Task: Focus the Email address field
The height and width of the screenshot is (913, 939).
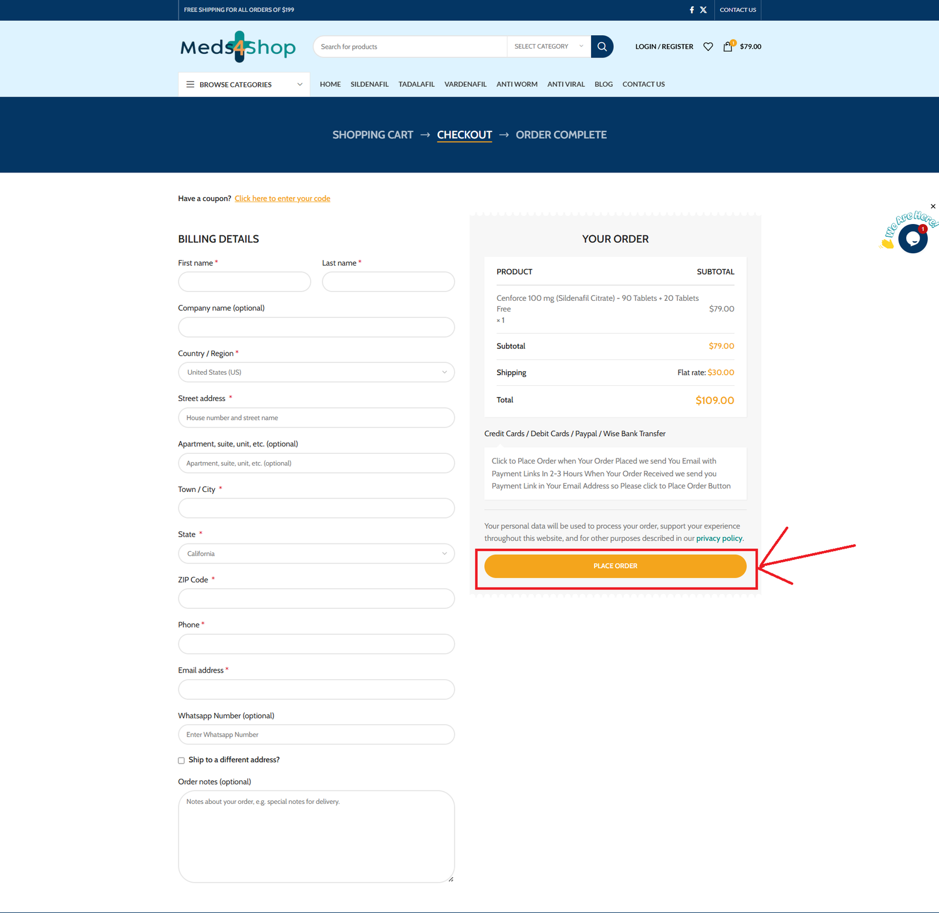Action: tap(316, 690)
